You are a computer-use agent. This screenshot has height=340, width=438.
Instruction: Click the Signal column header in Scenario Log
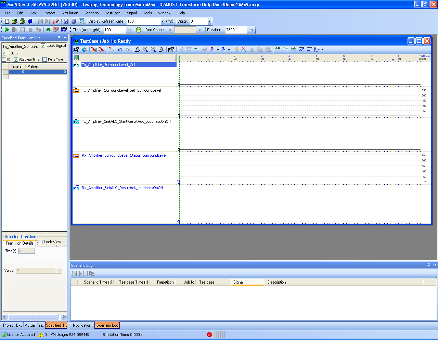click(248, 282)
